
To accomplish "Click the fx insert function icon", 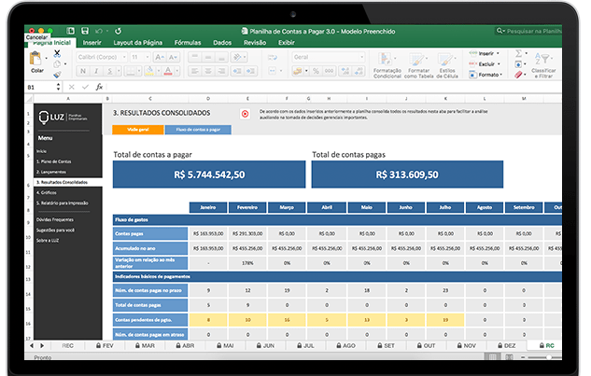I will 99,87.
